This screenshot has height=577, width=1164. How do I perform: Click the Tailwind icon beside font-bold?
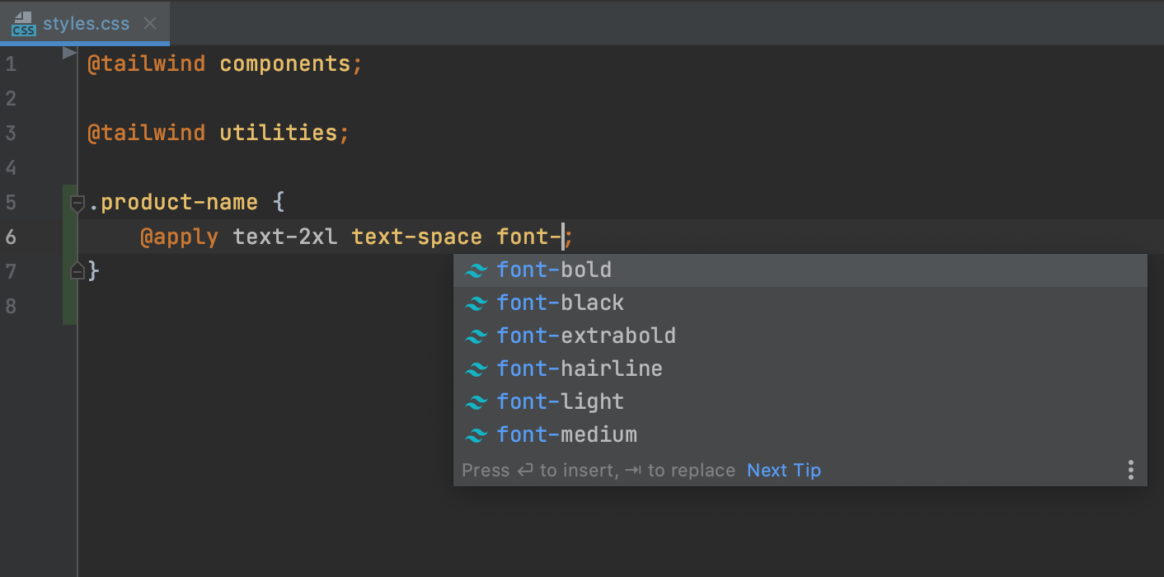[x=477, y=270]
